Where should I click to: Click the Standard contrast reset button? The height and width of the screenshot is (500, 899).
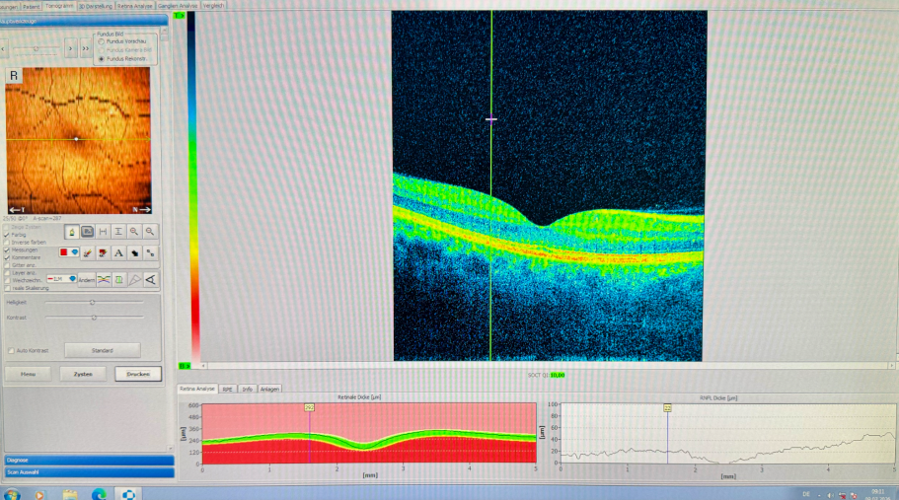(x=102, y=350)
